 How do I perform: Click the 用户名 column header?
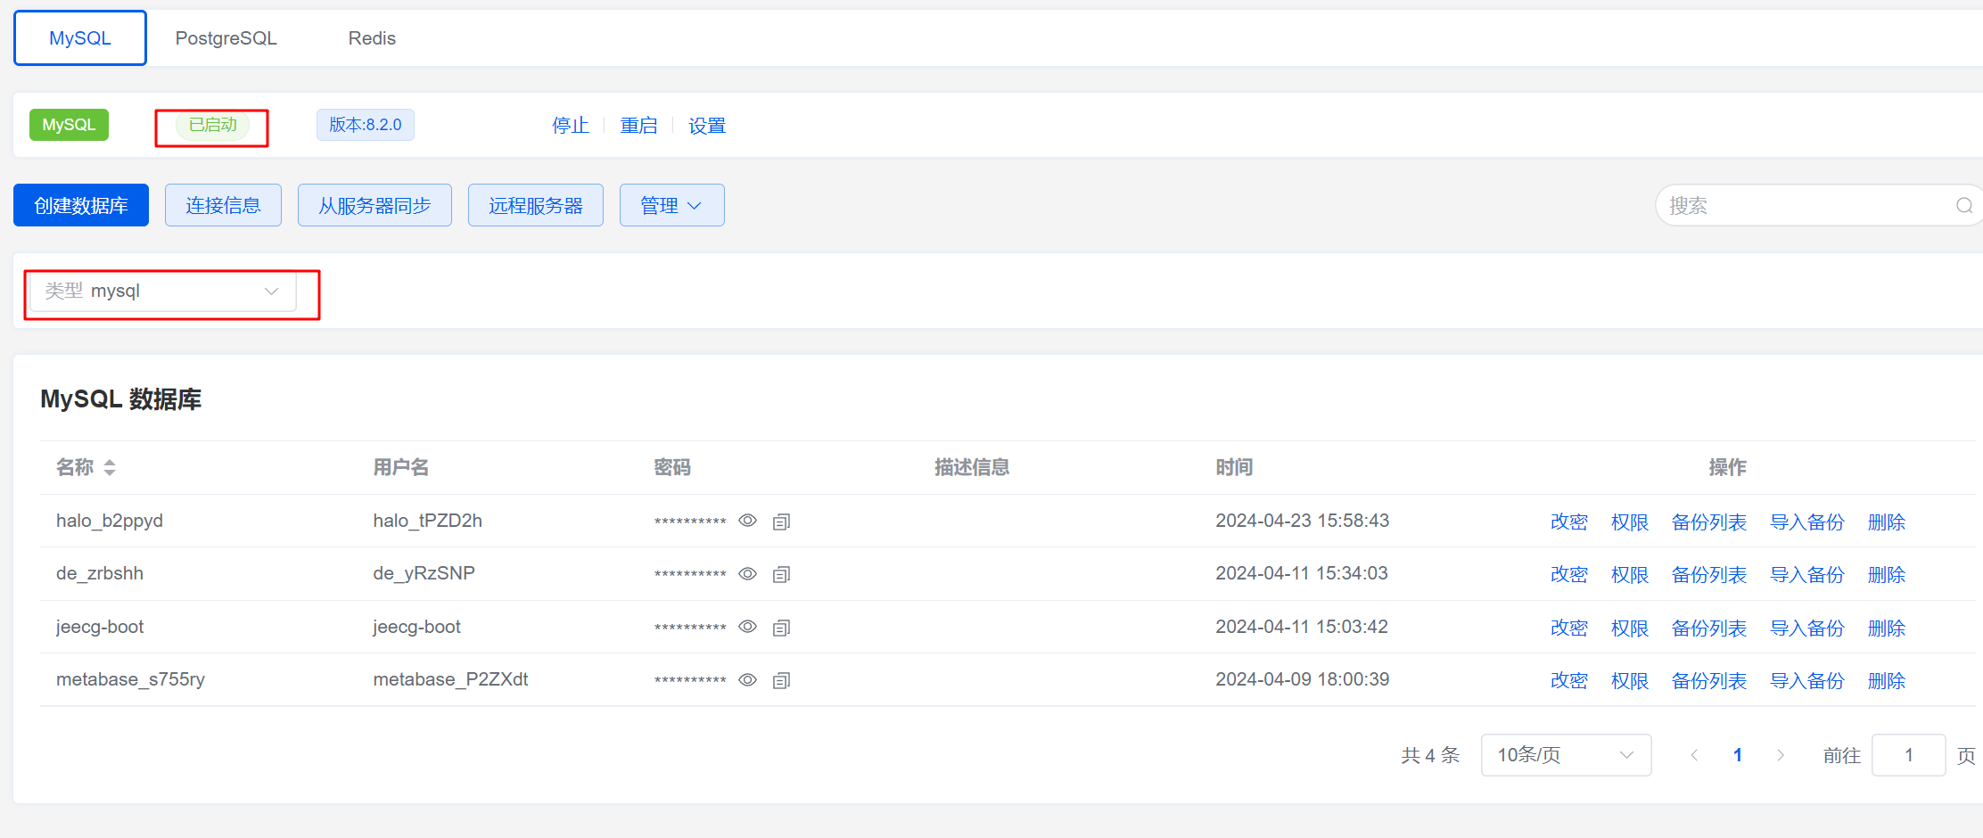click(x=401, y=467)
